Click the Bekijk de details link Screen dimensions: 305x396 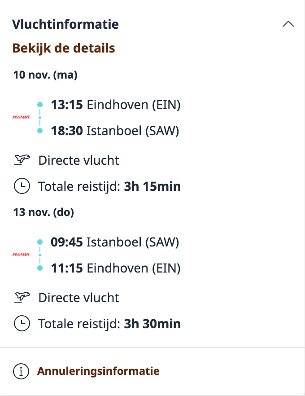64,48
